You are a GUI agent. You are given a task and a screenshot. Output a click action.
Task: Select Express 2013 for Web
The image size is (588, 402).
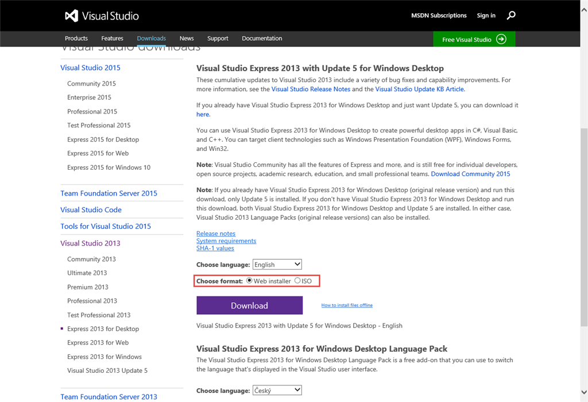[98, 343]
